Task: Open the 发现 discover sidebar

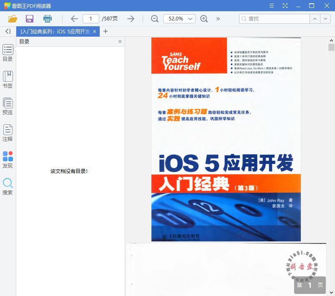Action: pos(8,160)
